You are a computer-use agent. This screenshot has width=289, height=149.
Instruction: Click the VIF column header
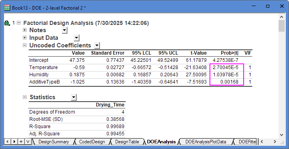coord(248,53)
